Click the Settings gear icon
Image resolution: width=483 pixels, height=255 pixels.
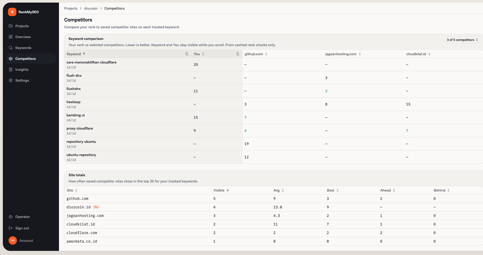pos(11,80)
